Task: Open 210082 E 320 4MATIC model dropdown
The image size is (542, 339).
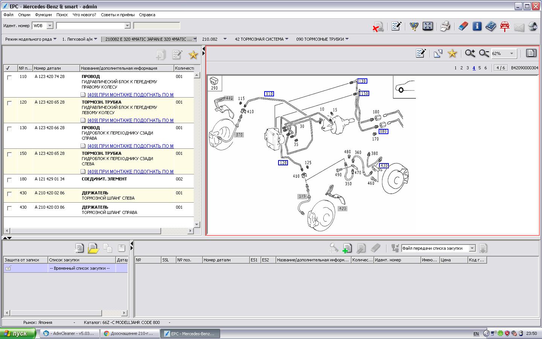Action: (x=195, y=39)
